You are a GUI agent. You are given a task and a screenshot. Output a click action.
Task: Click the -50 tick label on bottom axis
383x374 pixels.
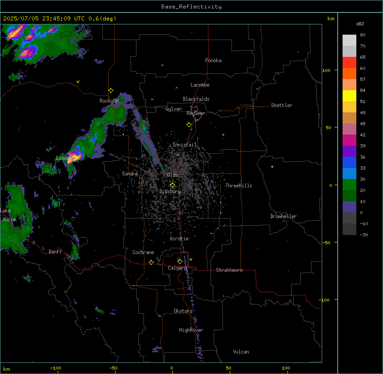click(113, 368)
